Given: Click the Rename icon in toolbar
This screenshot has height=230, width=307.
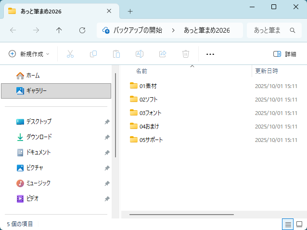Looking at the screenshot, I should tap(140, 54).
